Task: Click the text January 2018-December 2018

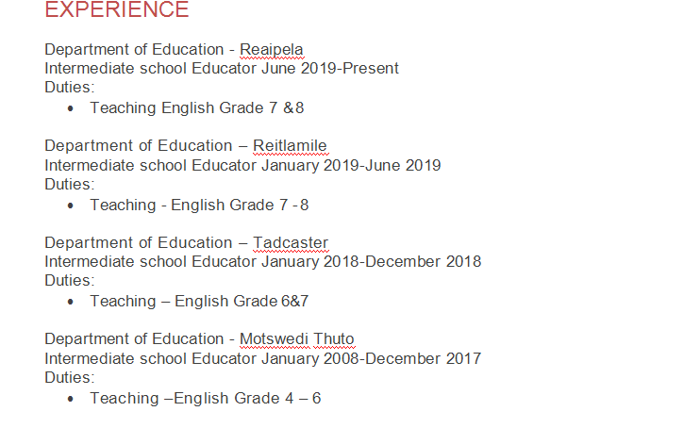Action: 371,261
